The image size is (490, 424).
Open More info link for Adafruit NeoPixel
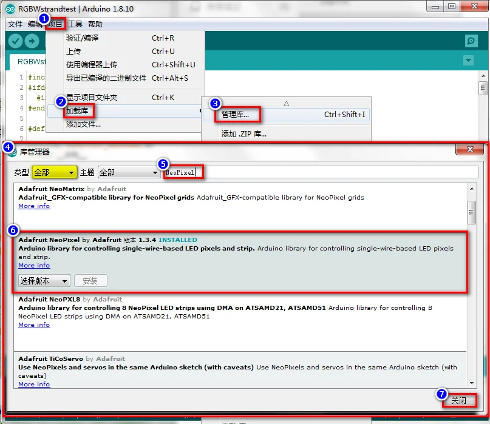pyautogui.click(x=34, y=266)
